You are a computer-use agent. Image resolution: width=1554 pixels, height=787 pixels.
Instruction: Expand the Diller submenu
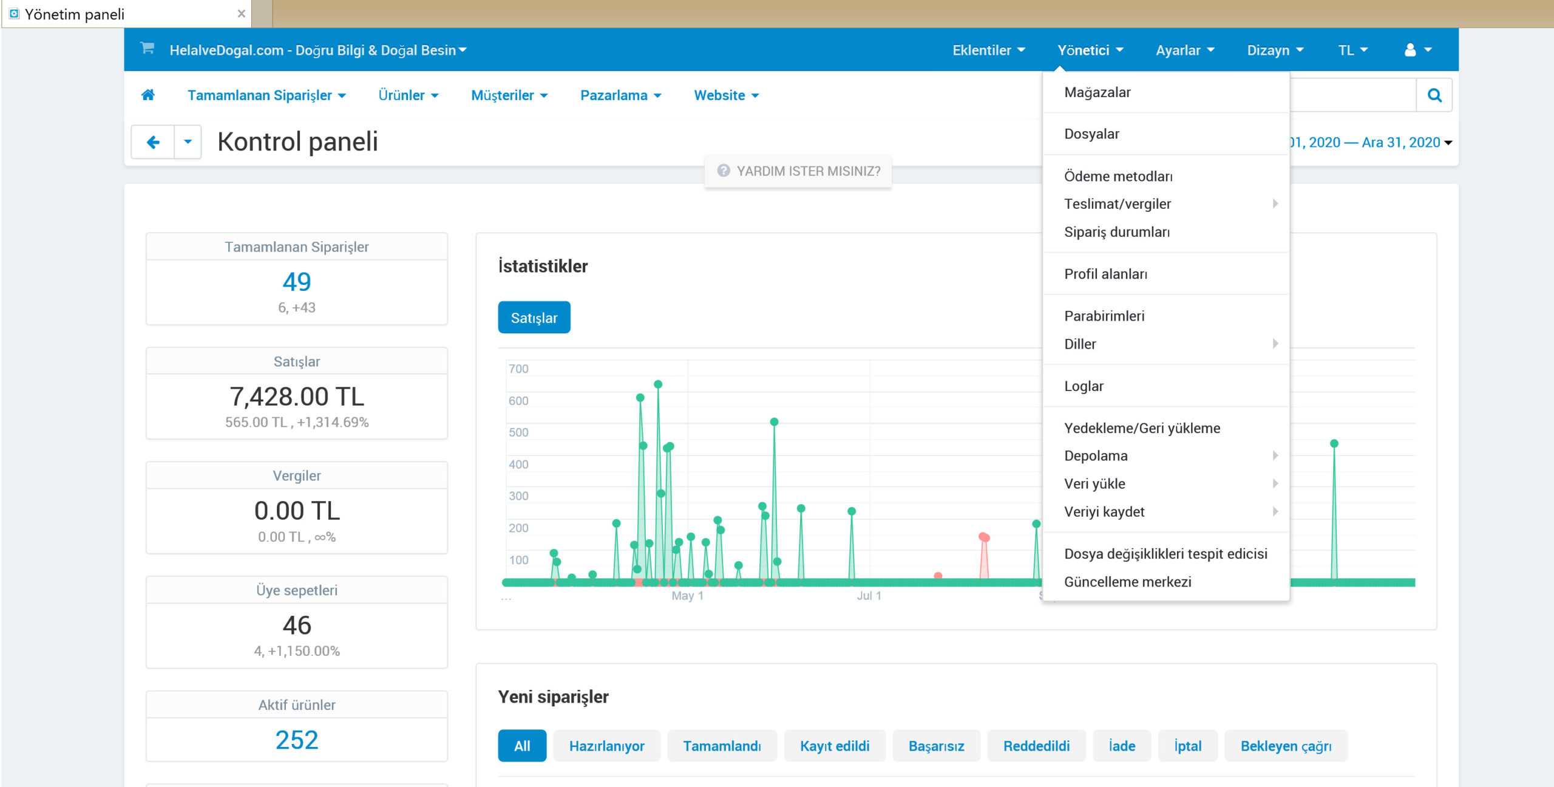pos(1165,344)
